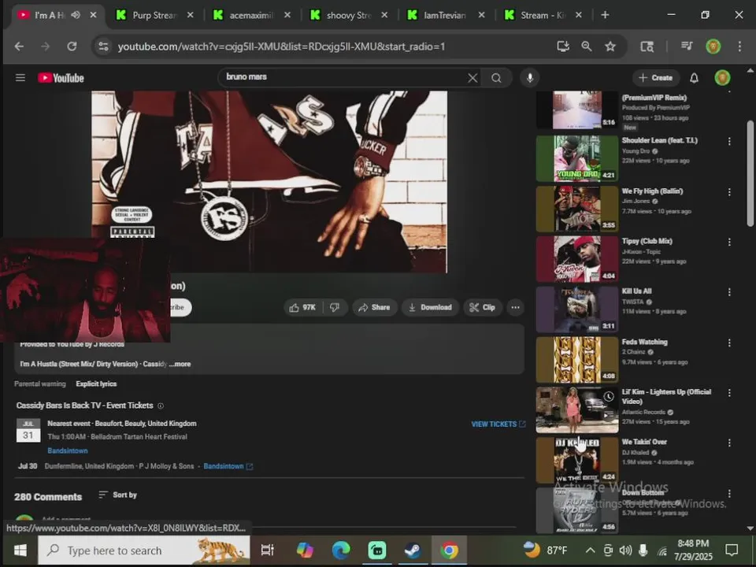The height and width of the screenshot is (567, 756).
Task: Open options for Feds Watching video
Action: tap(729, 343)
